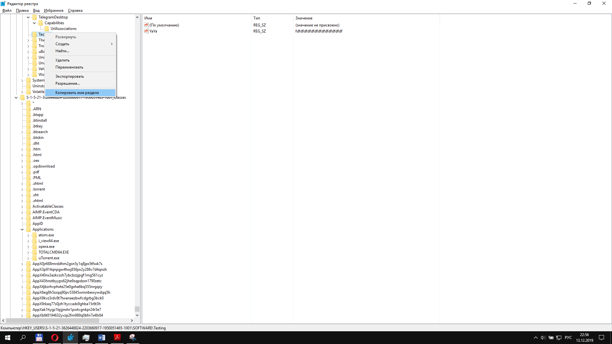Image resolution: width=612 pixels, height=344 pixels.
Task: Open the volume control in tray
Action: coord(543,338)
